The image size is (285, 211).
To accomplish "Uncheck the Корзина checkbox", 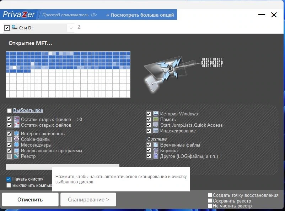I will [149, 150].
